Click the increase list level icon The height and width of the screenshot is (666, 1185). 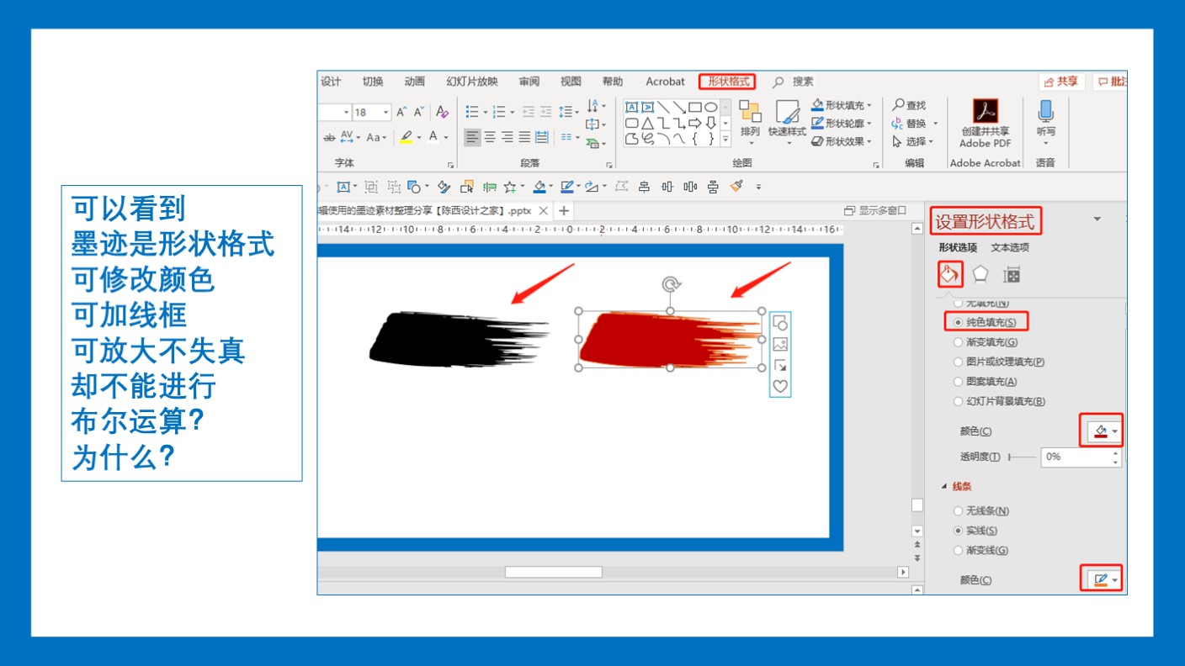[x=545, y=112]
